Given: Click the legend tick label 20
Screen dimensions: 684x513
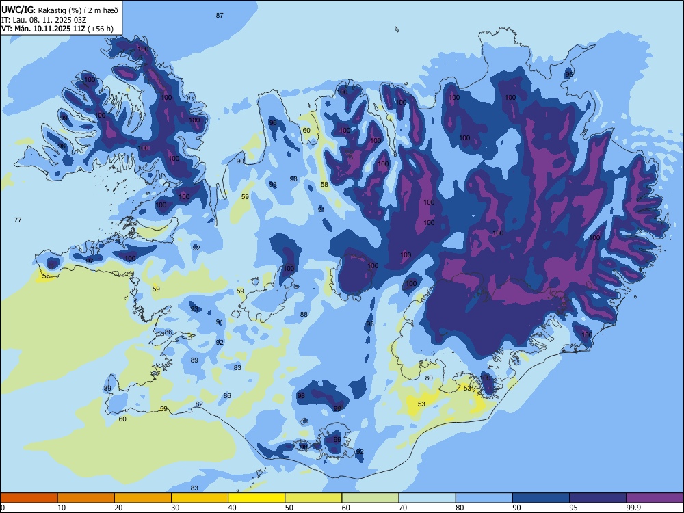Looking at the screenshot, I should pyautogui.click(x=118, y=508).
